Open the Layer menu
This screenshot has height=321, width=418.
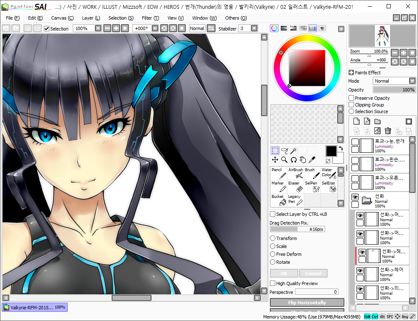coord(91,18)
